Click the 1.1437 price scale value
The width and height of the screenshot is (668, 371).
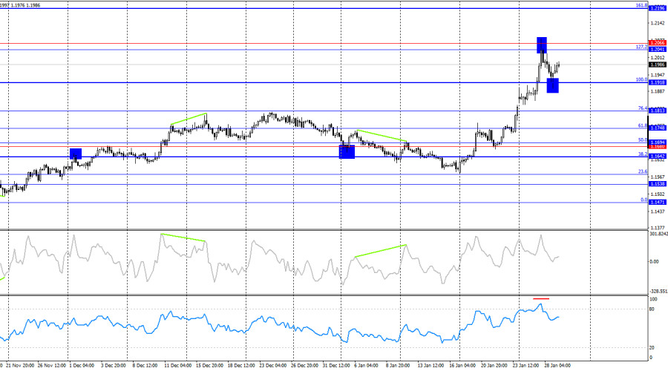658,211
